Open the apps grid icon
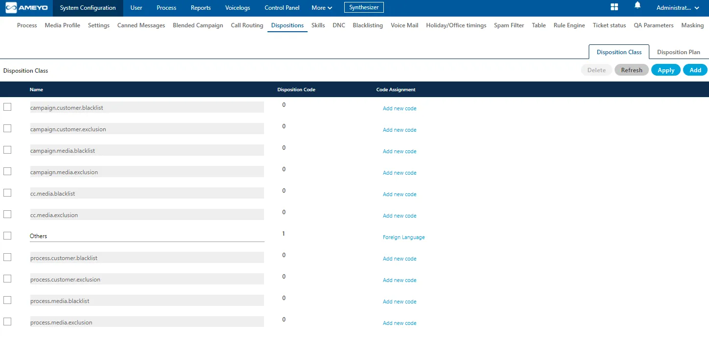 615,7
